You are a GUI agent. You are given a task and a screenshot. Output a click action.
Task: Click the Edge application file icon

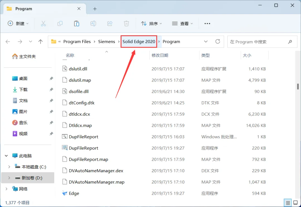65,193
